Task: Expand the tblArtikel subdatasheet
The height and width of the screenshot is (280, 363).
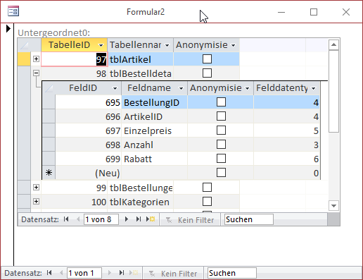Action: tap(36, 59)
